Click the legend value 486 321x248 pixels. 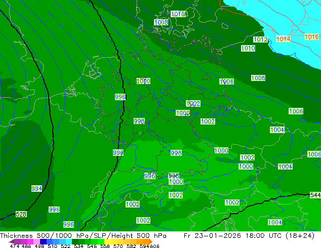(26, 246)
